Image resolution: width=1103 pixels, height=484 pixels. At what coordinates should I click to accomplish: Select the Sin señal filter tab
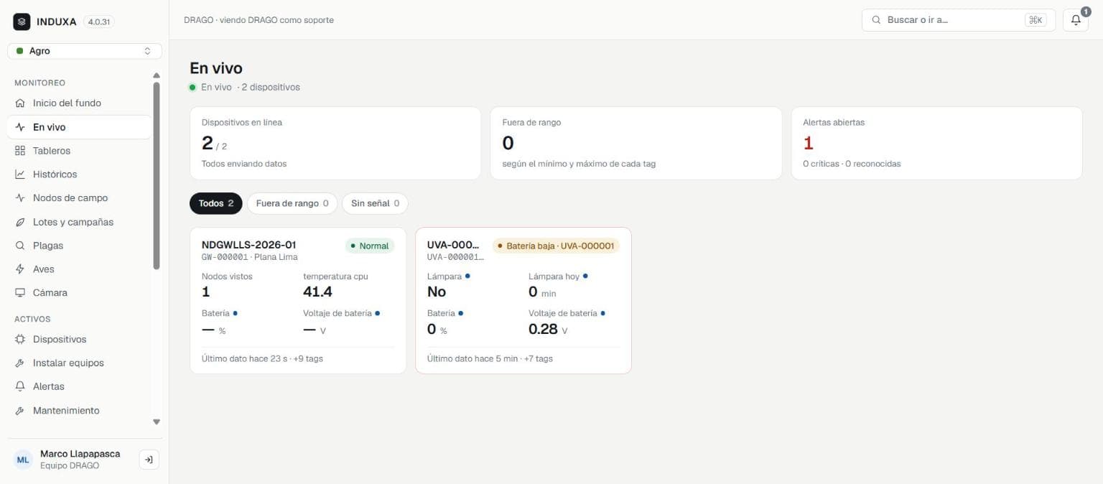(x=375, y=203)
